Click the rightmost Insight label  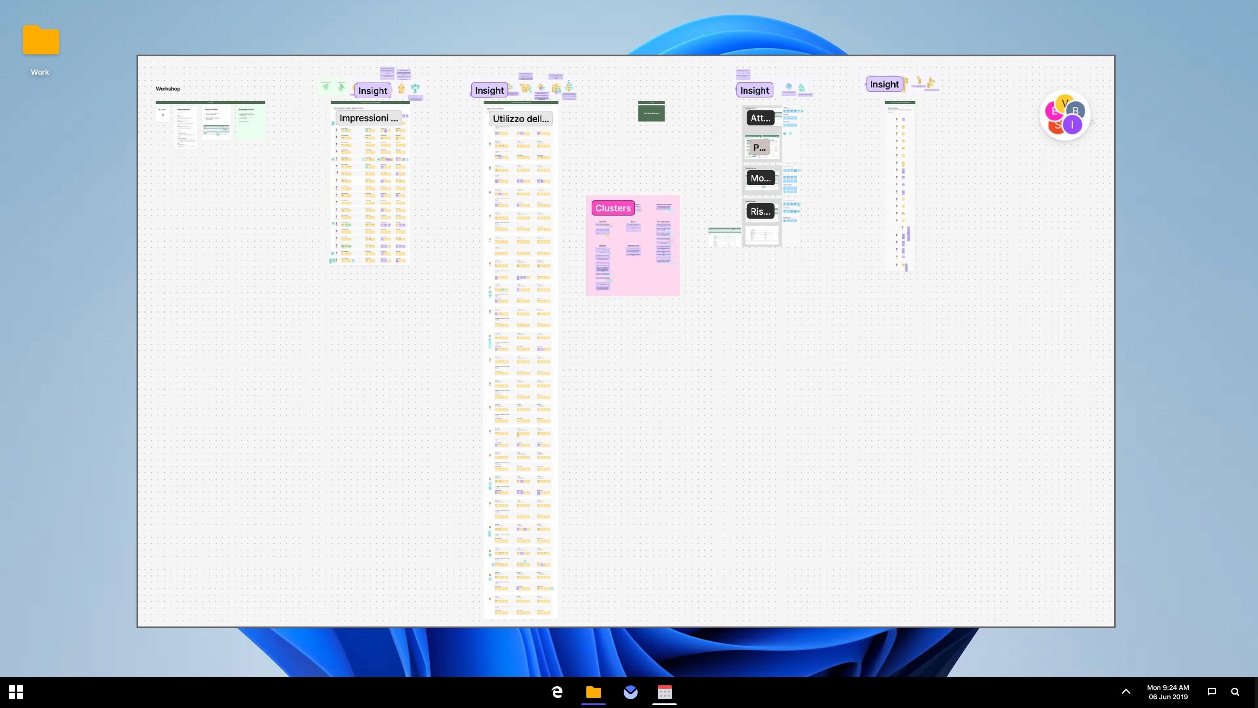coord(885,84)
